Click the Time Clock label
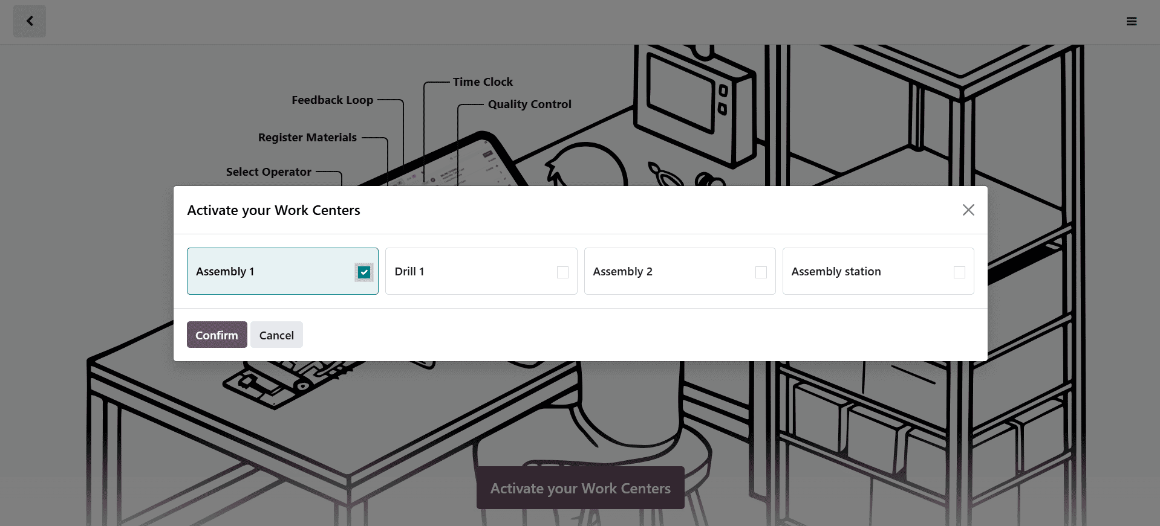 click(x=483, y=82)
